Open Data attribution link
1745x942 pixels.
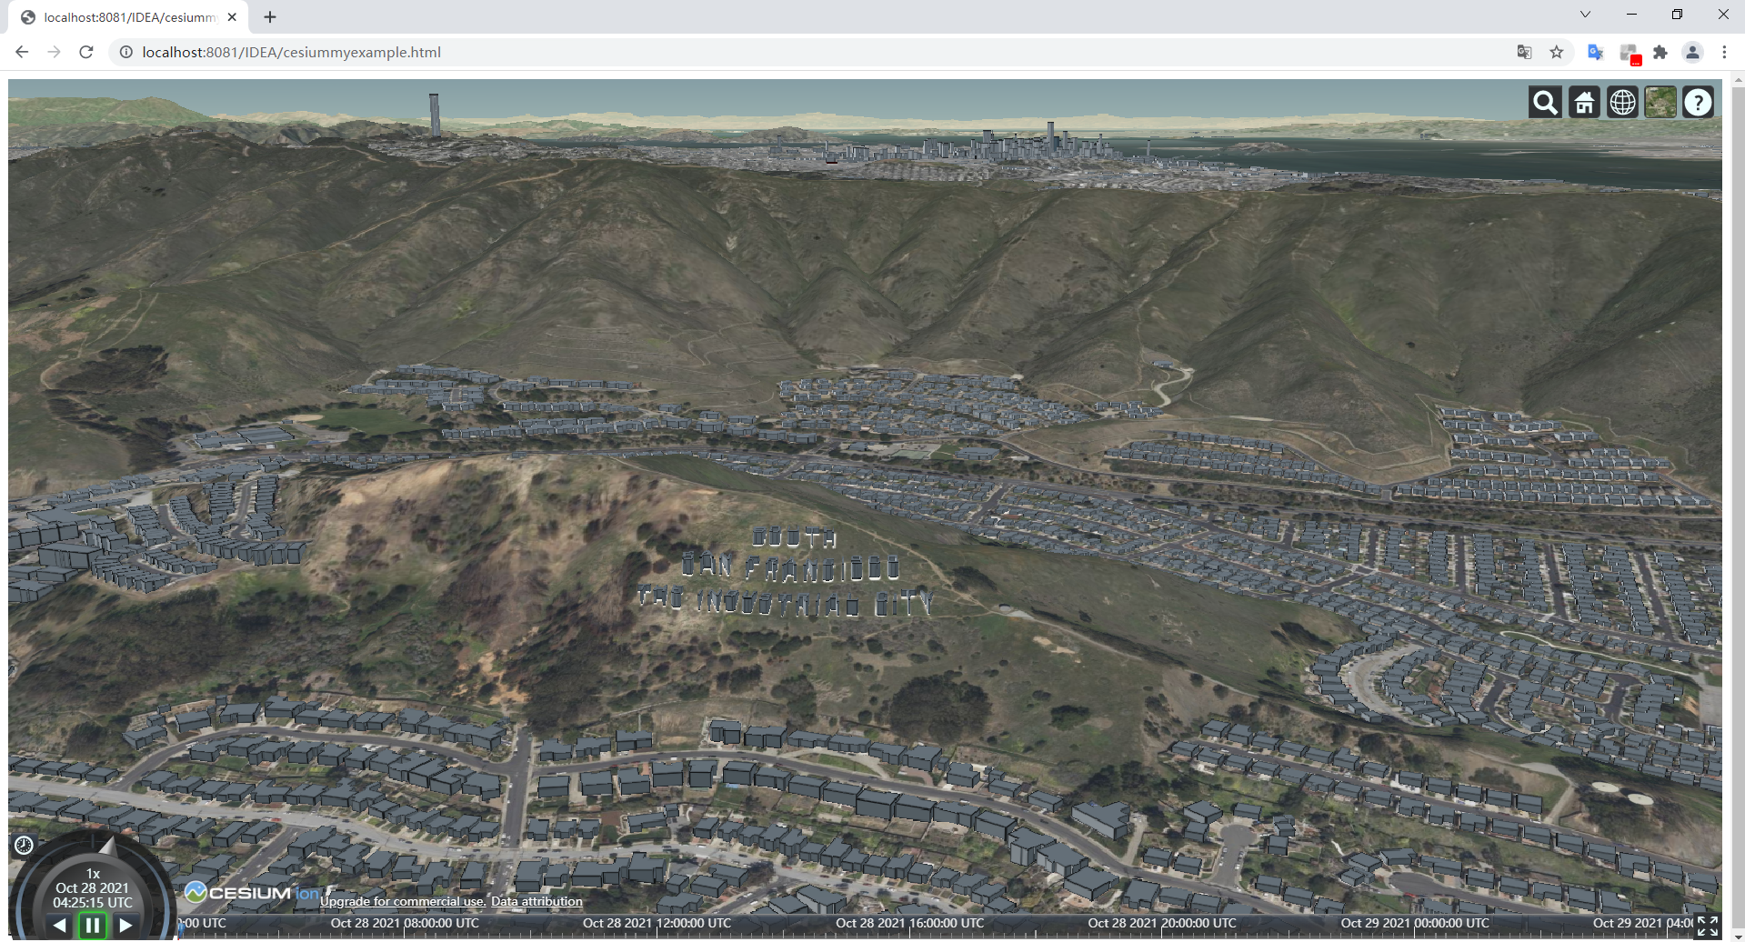[537, 901]
